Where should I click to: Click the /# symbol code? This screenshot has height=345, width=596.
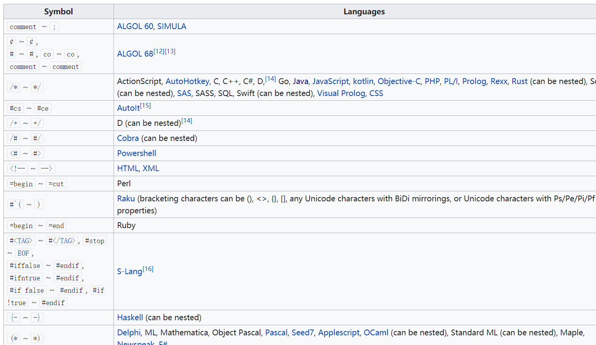pos(14,138)
